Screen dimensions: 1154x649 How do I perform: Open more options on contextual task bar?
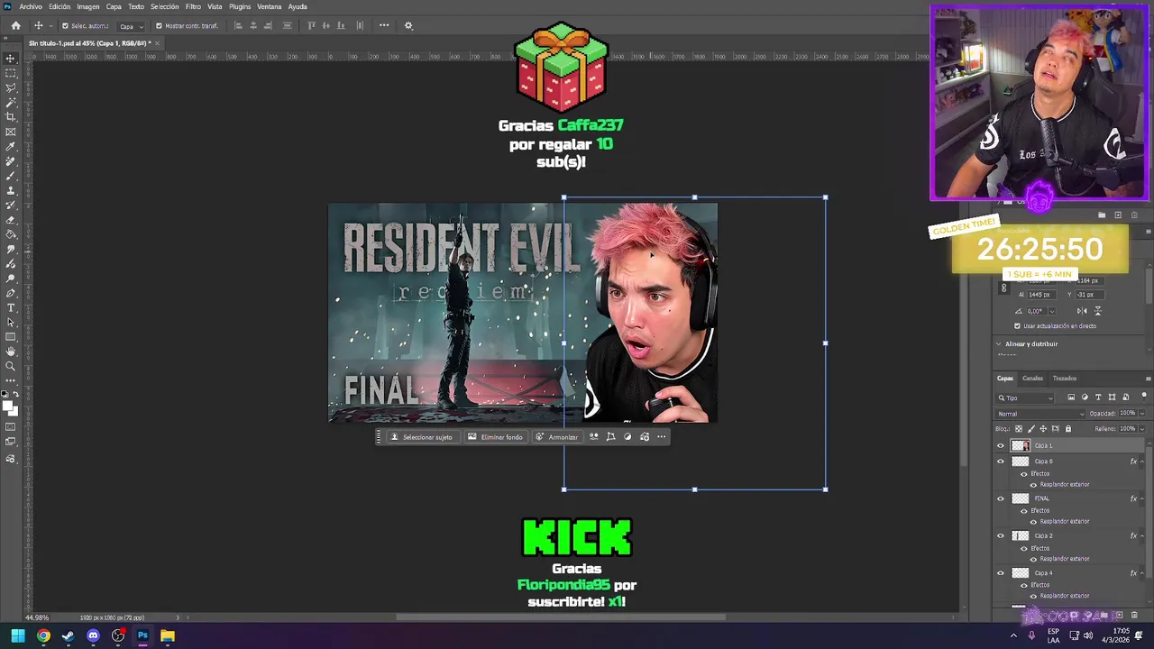point(661,437)
